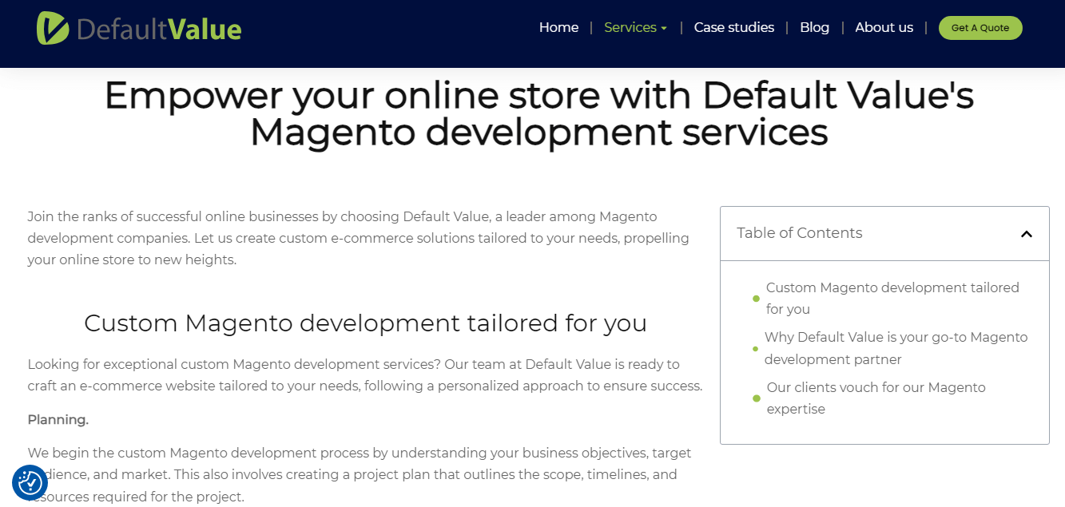
Task: Click the paragraph starting Looking for exceptional
Action: tap(365, 375)
